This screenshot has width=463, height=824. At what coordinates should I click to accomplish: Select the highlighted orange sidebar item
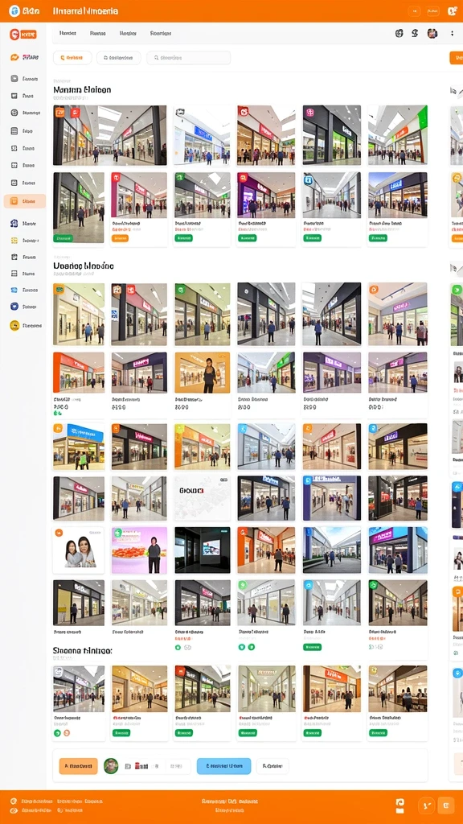click(x=25, y=200)
